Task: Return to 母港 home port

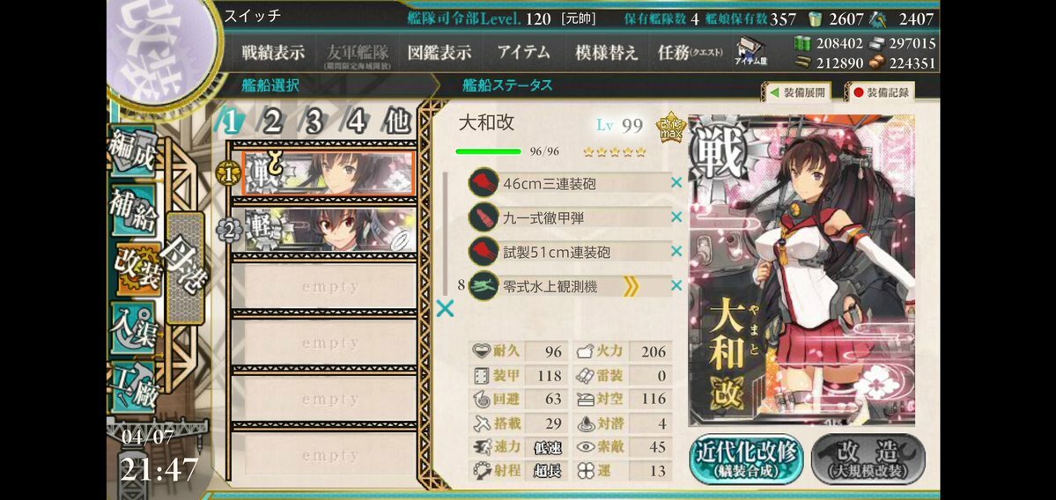Action: (185, 268)
